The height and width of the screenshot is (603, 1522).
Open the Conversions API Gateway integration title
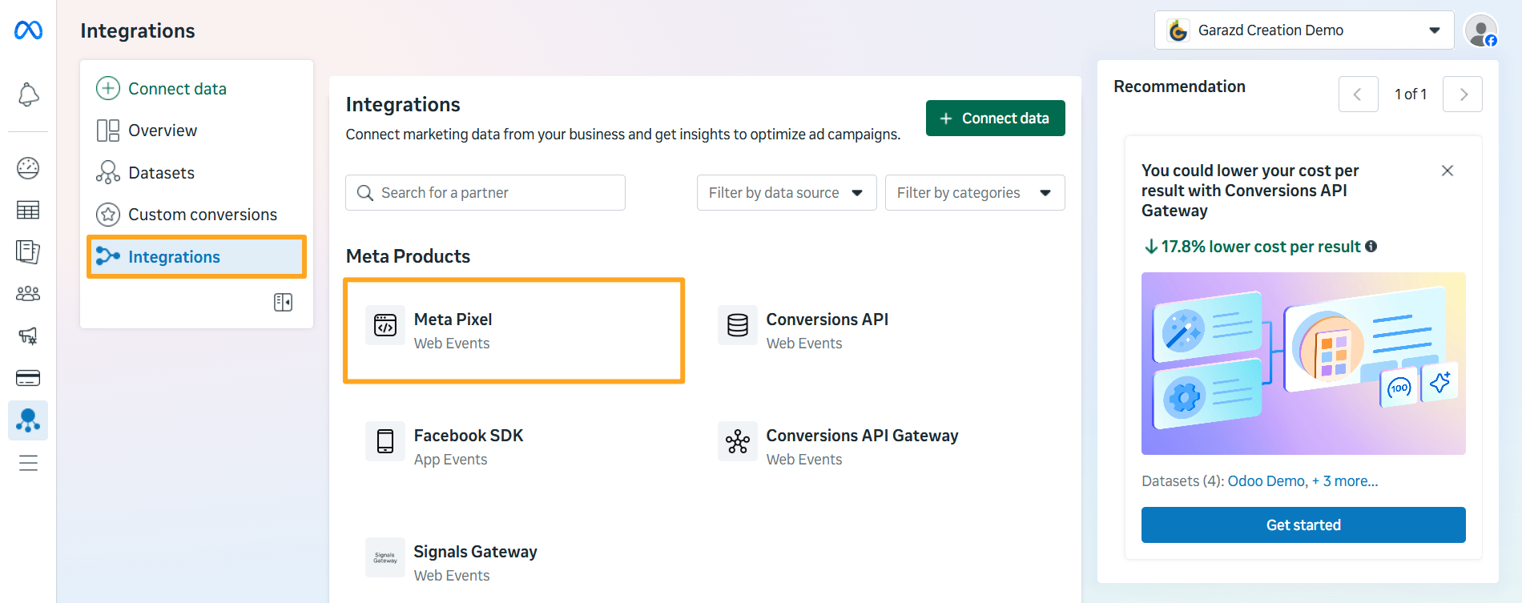coord(862,436)
